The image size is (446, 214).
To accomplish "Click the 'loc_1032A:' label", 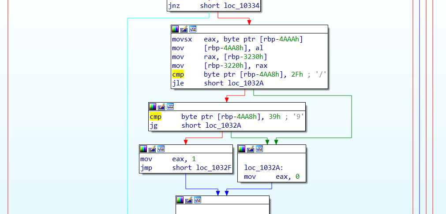I will click(263, 168).
